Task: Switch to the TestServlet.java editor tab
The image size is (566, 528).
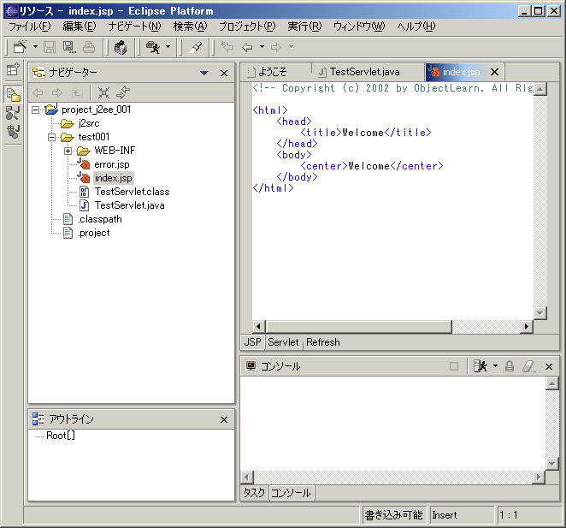Action: click(363, 72)
